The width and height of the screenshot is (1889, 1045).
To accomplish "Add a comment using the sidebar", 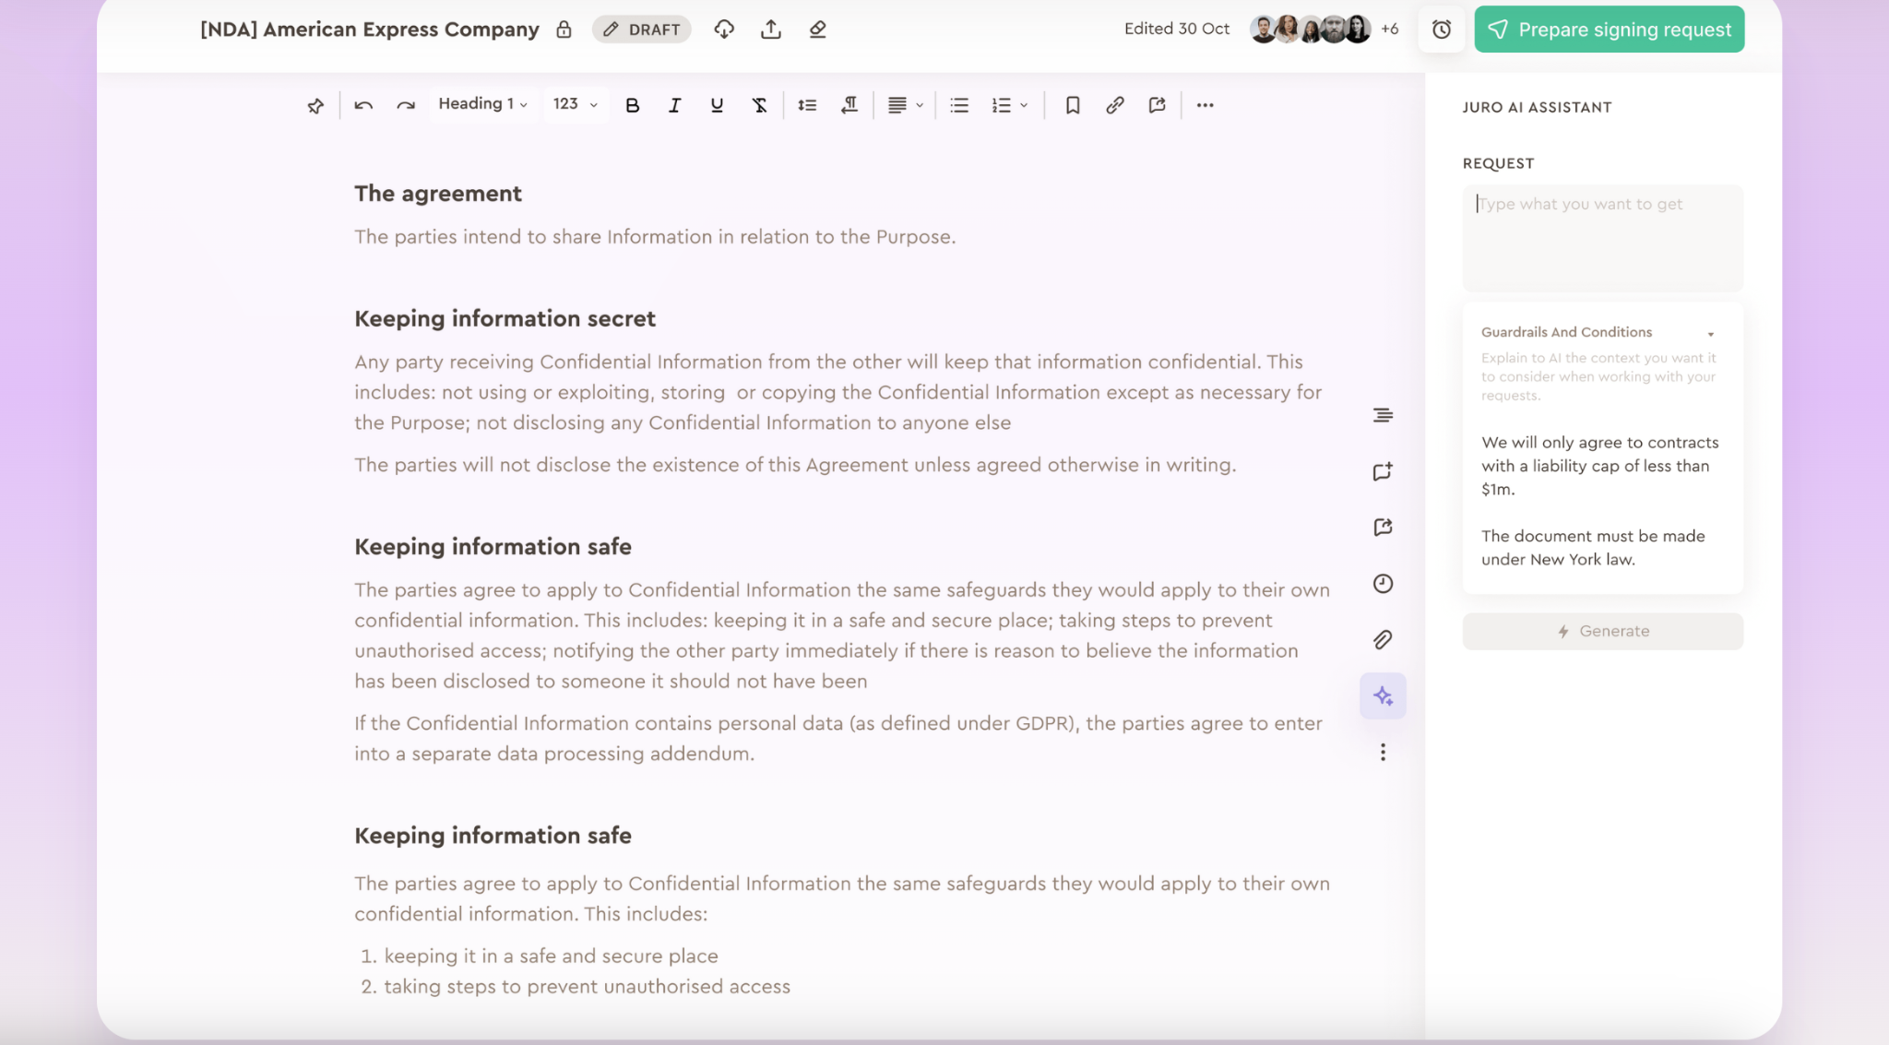I will pos(1382,471).
